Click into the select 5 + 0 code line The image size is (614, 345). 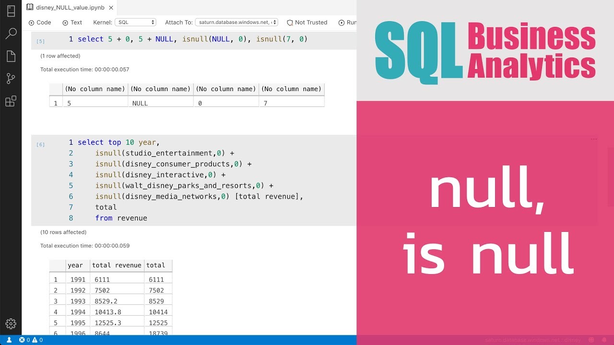(x=192, y=39)
